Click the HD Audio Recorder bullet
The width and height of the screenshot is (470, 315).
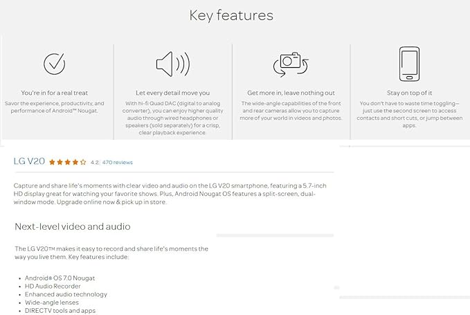pos(53,286)
